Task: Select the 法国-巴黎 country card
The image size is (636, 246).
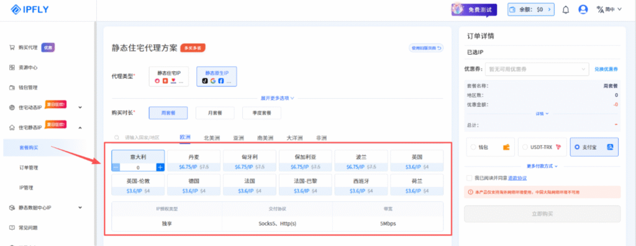Action: click(306, 184)
